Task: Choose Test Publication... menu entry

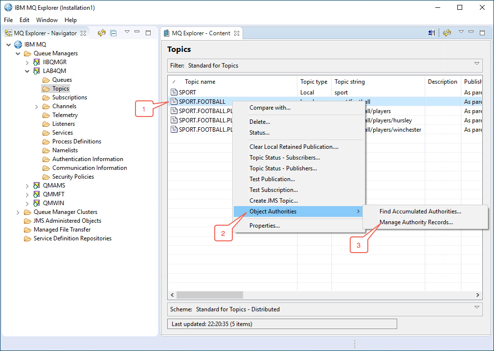Action: click(x=299, y=179)
